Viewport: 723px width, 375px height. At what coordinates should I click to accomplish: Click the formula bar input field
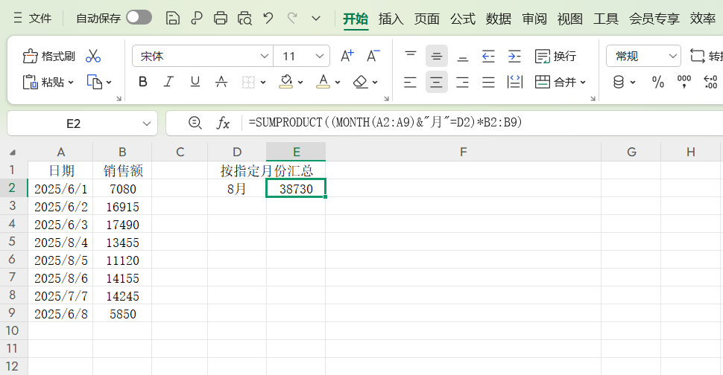(477, 123)
